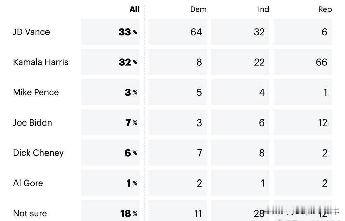The width and height of the screenshot is (345, 221).
Task: Click the Mike Pence row label
Action: pos(36,92)
